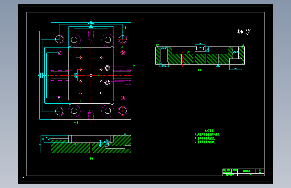Click the part name cell in title block

tap(246, 171)
